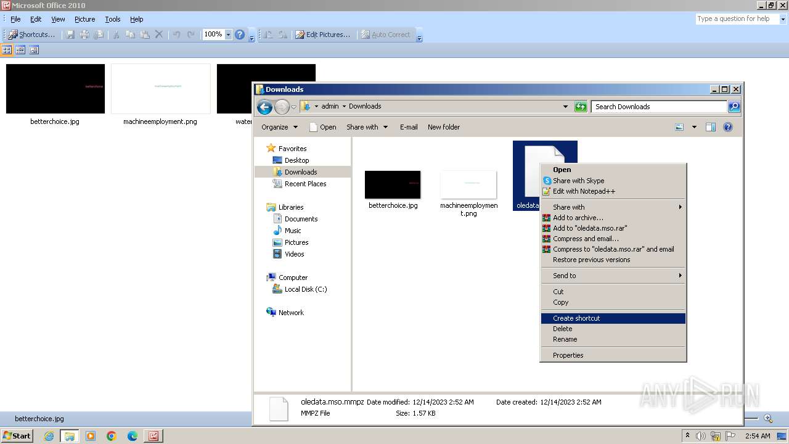Toggle the preview pane
The width and height of the screenshot is (789, 444).
pyautogui.click(x=711, y=127)
